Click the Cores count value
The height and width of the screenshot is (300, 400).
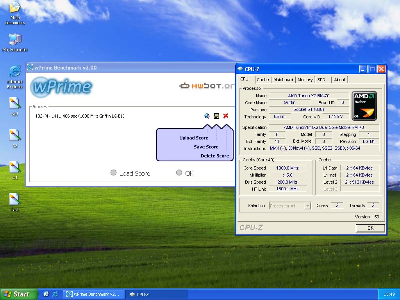pyautogui.click(x=337, y=205)
